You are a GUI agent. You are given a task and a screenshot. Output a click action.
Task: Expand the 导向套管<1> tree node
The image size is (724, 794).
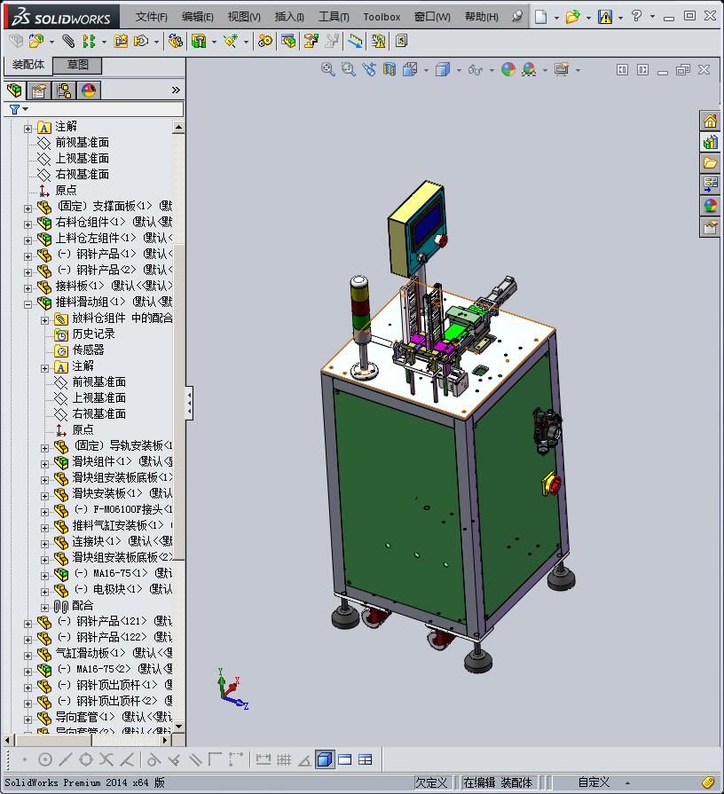coord(28,719)
